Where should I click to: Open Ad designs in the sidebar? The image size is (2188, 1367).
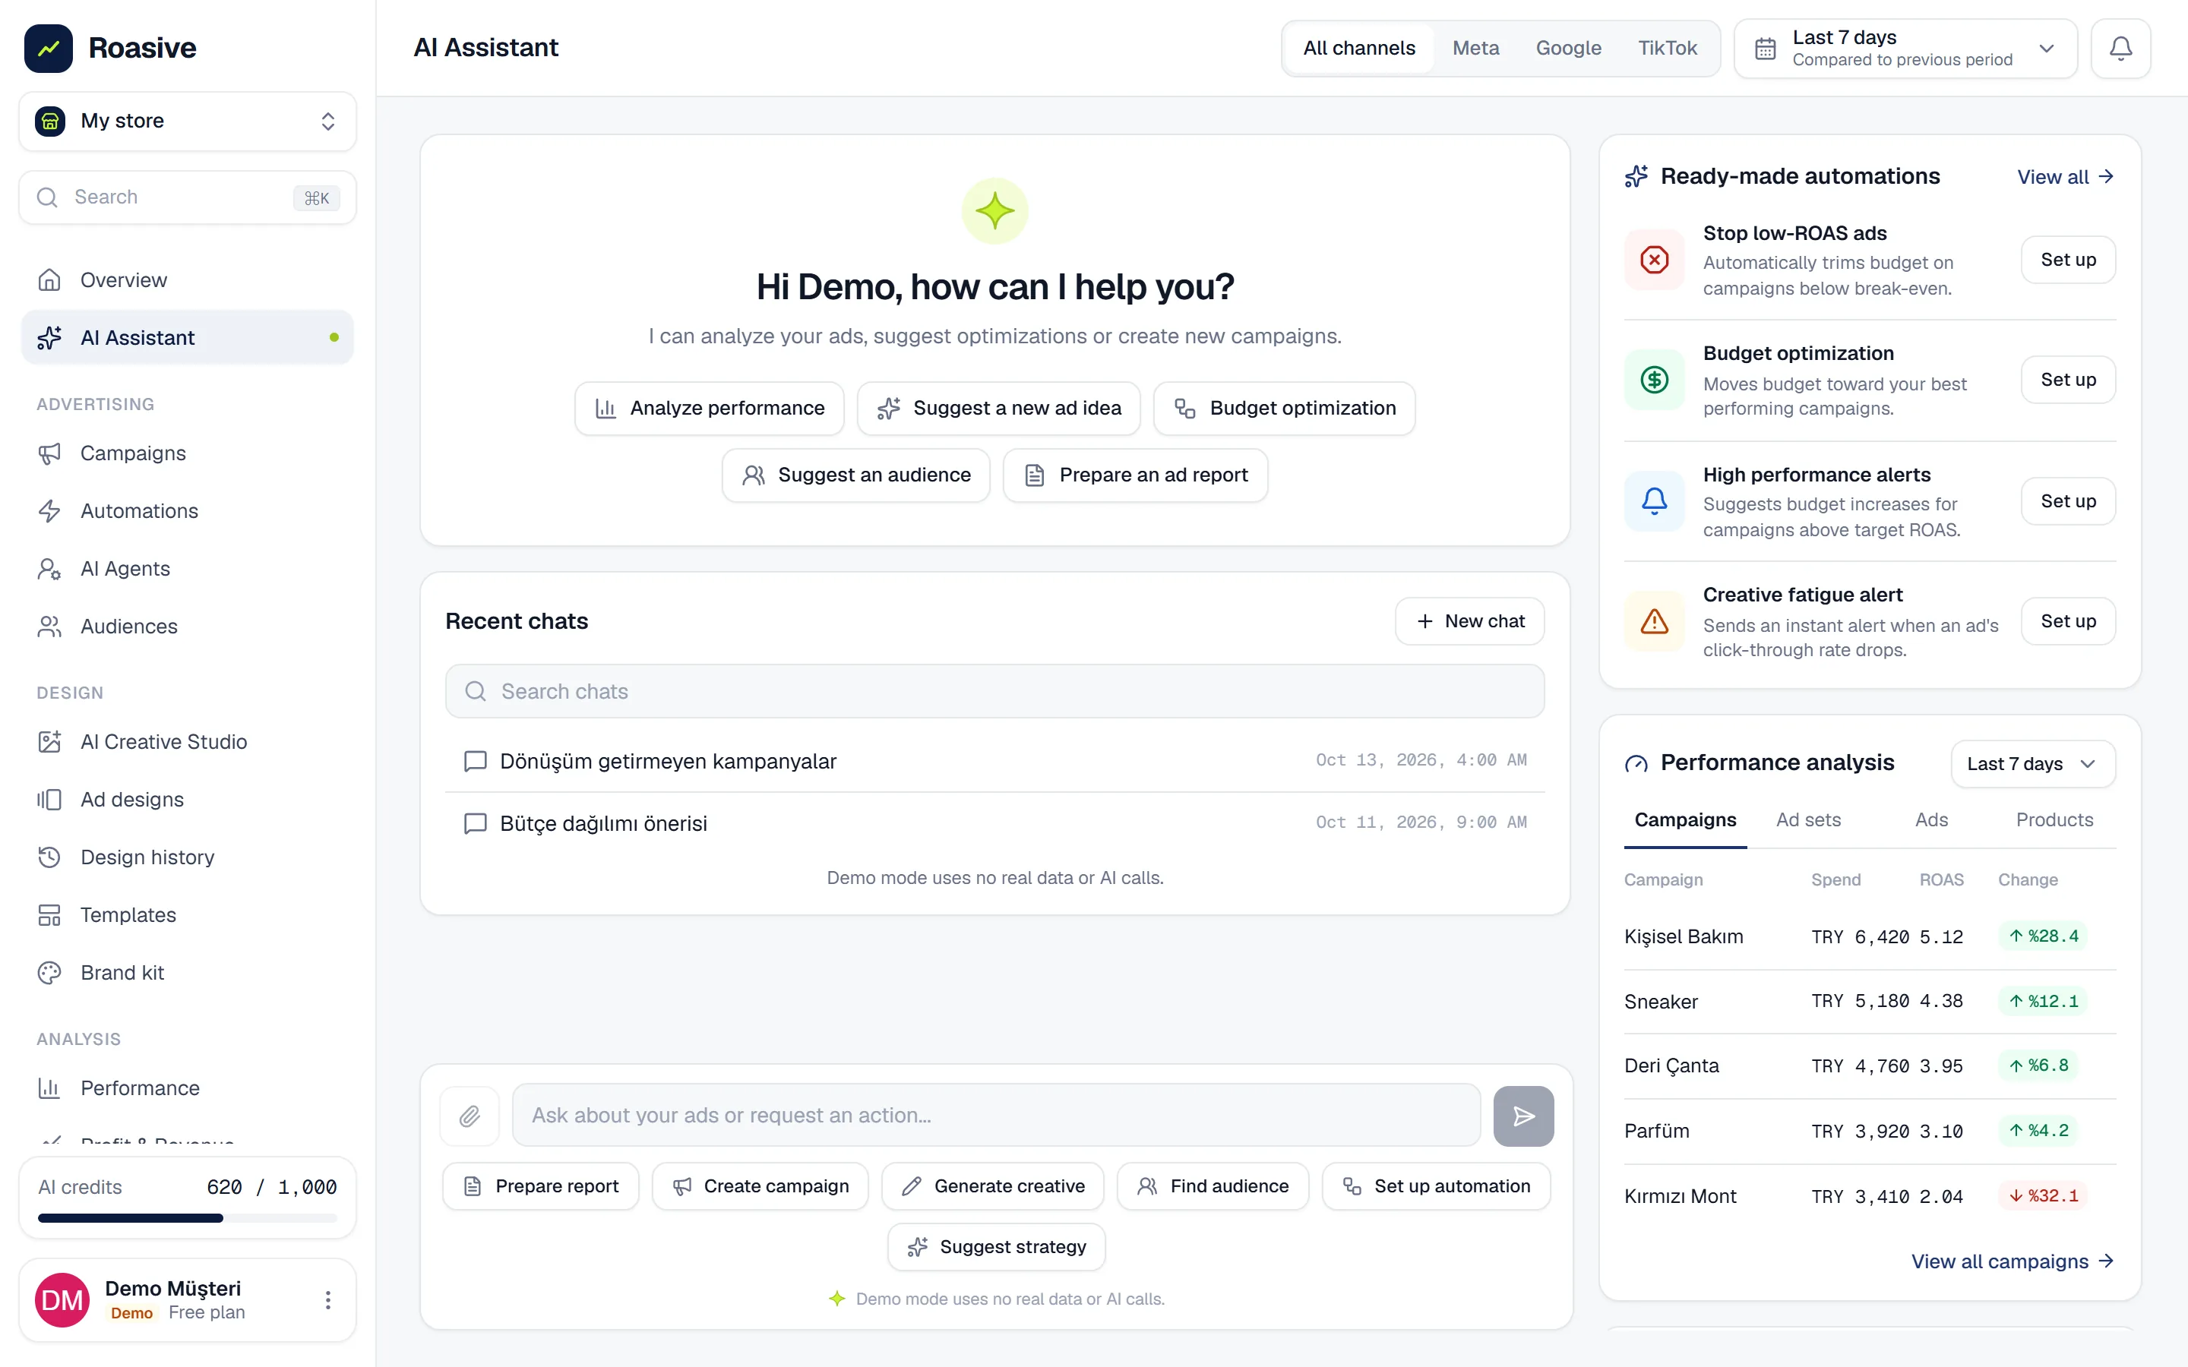tap(187, 799)
